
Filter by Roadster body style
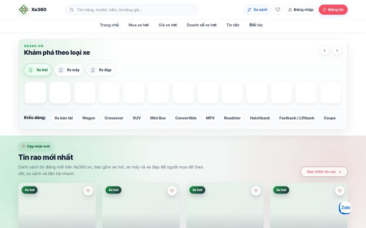[x=232, y=118]
